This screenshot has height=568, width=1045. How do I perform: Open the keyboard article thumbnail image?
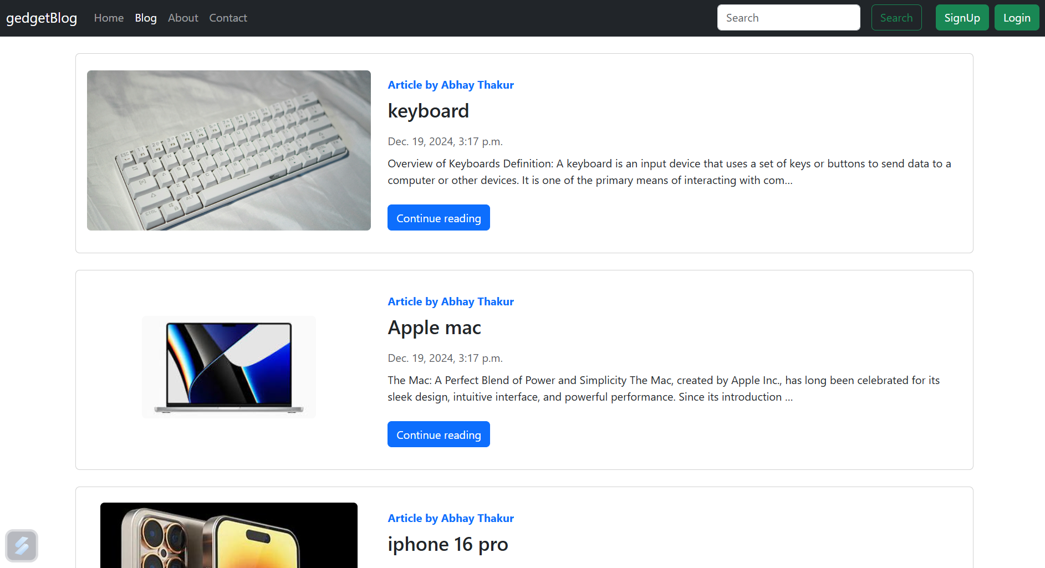pyautogui.click(x=229, y=150)
